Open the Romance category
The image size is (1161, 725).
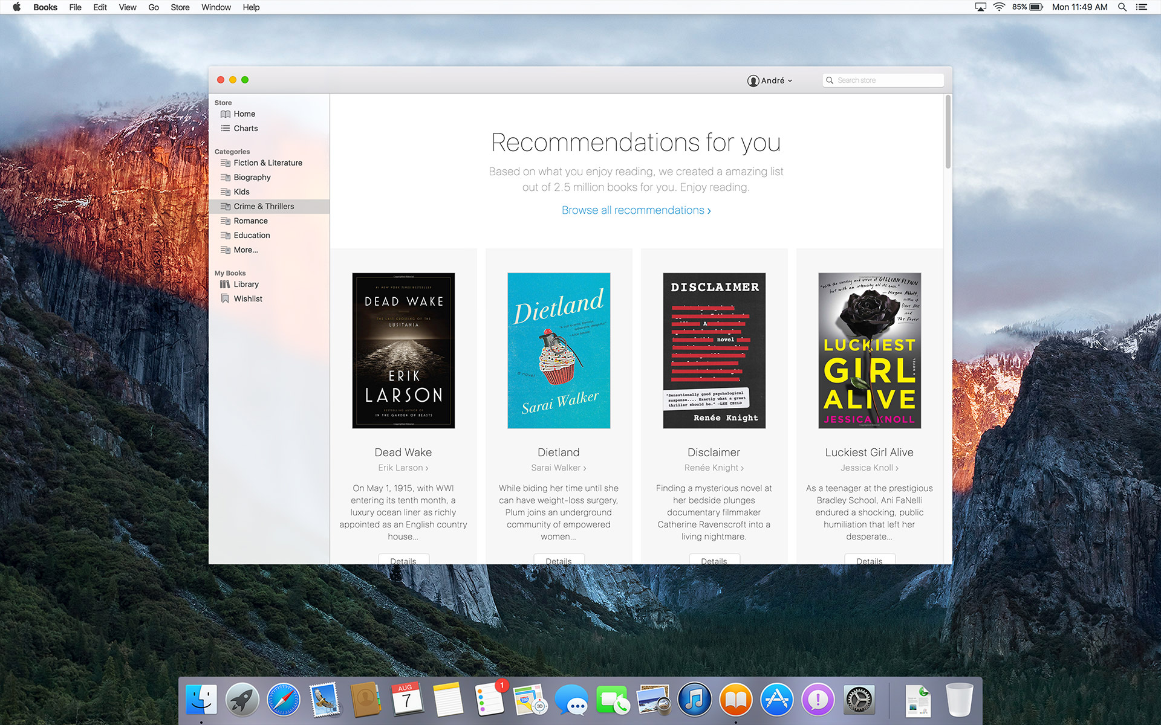tap(269, 221)
